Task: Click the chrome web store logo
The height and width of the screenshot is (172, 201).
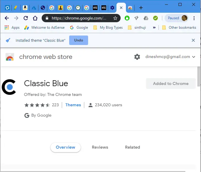Action: (10, 57)
